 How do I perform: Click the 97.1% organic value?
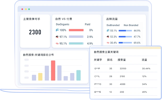(x=63, y=37)
